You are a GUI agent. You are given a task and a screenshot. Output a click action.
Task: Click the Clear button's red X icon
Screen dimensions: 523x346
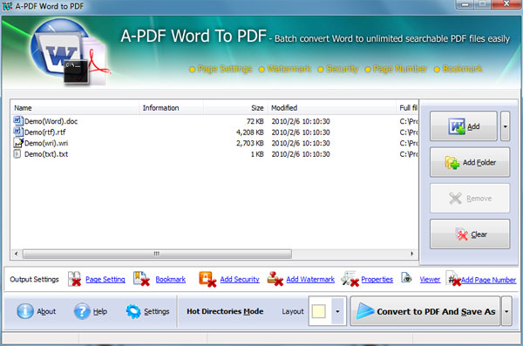pyautogui.click(x=462, y=234)
